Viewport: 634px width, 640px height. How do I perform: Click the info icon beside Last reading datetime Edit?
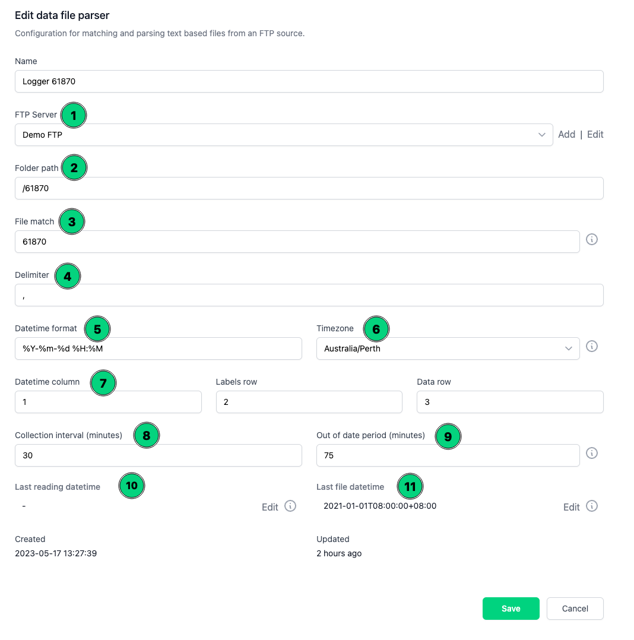click(290, 506)
